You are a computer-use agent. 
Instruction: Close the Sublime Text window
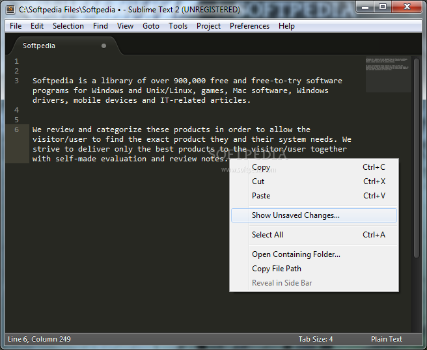click(x=407, y=7)
